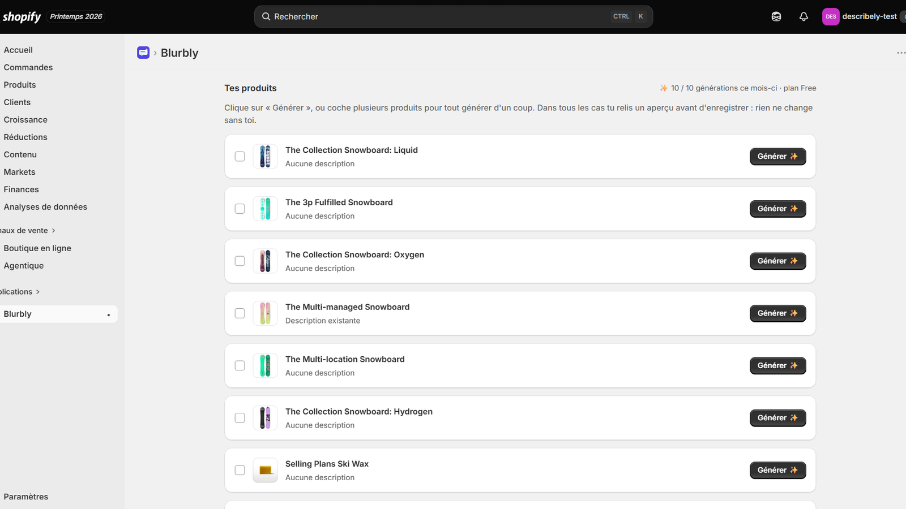906x509 pixels.
Task: Open Markets in the sidebar
Action: point(19,172)
